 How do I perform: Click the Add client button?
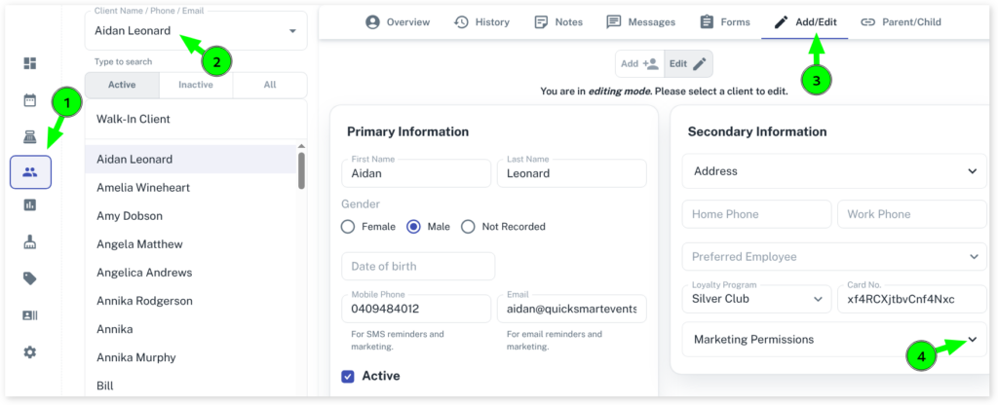(x=639, y=64)
